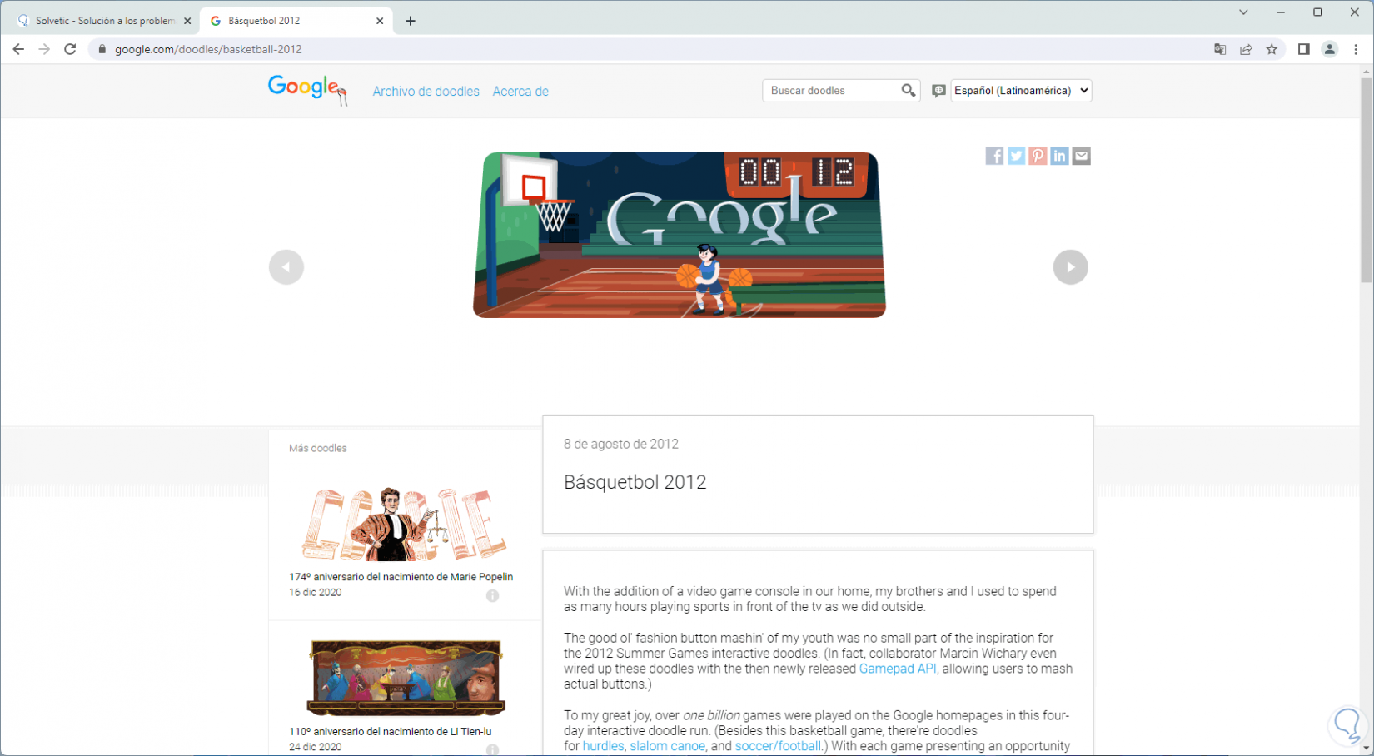Viewport: 1374px width, 756px height.
Task: Show the previous doodle
Action: tap(286, 267)
